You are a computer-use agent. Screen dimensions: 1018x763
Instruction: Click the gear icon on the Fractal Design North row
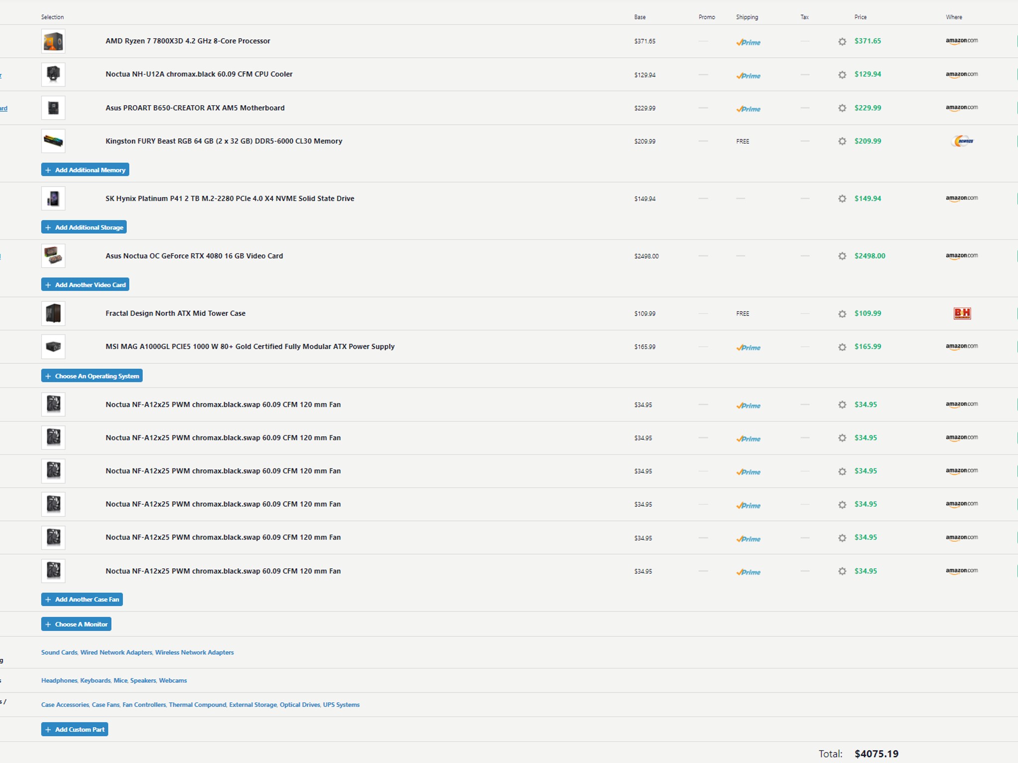pos(842,314)
